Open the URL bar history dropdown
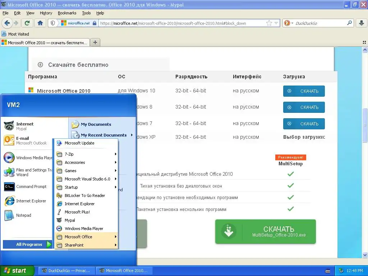This screenshot has height=276, width=368. tap(276, 23)
